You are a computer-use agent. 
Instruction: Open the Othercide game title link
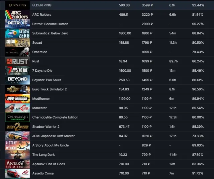tap(40, 52)
